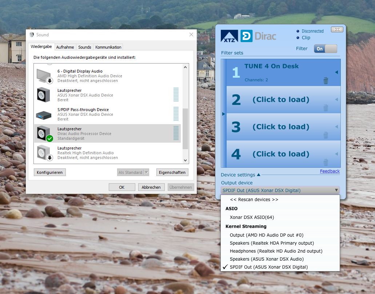Click the Digital Display Audio monitor icon
This screenshot has width=375, height=294.
tap(44, 76)
